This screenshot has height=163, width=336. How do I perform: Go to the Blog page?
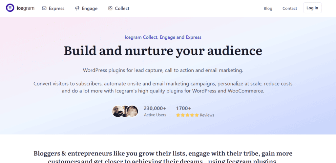[x=268, y=8]
